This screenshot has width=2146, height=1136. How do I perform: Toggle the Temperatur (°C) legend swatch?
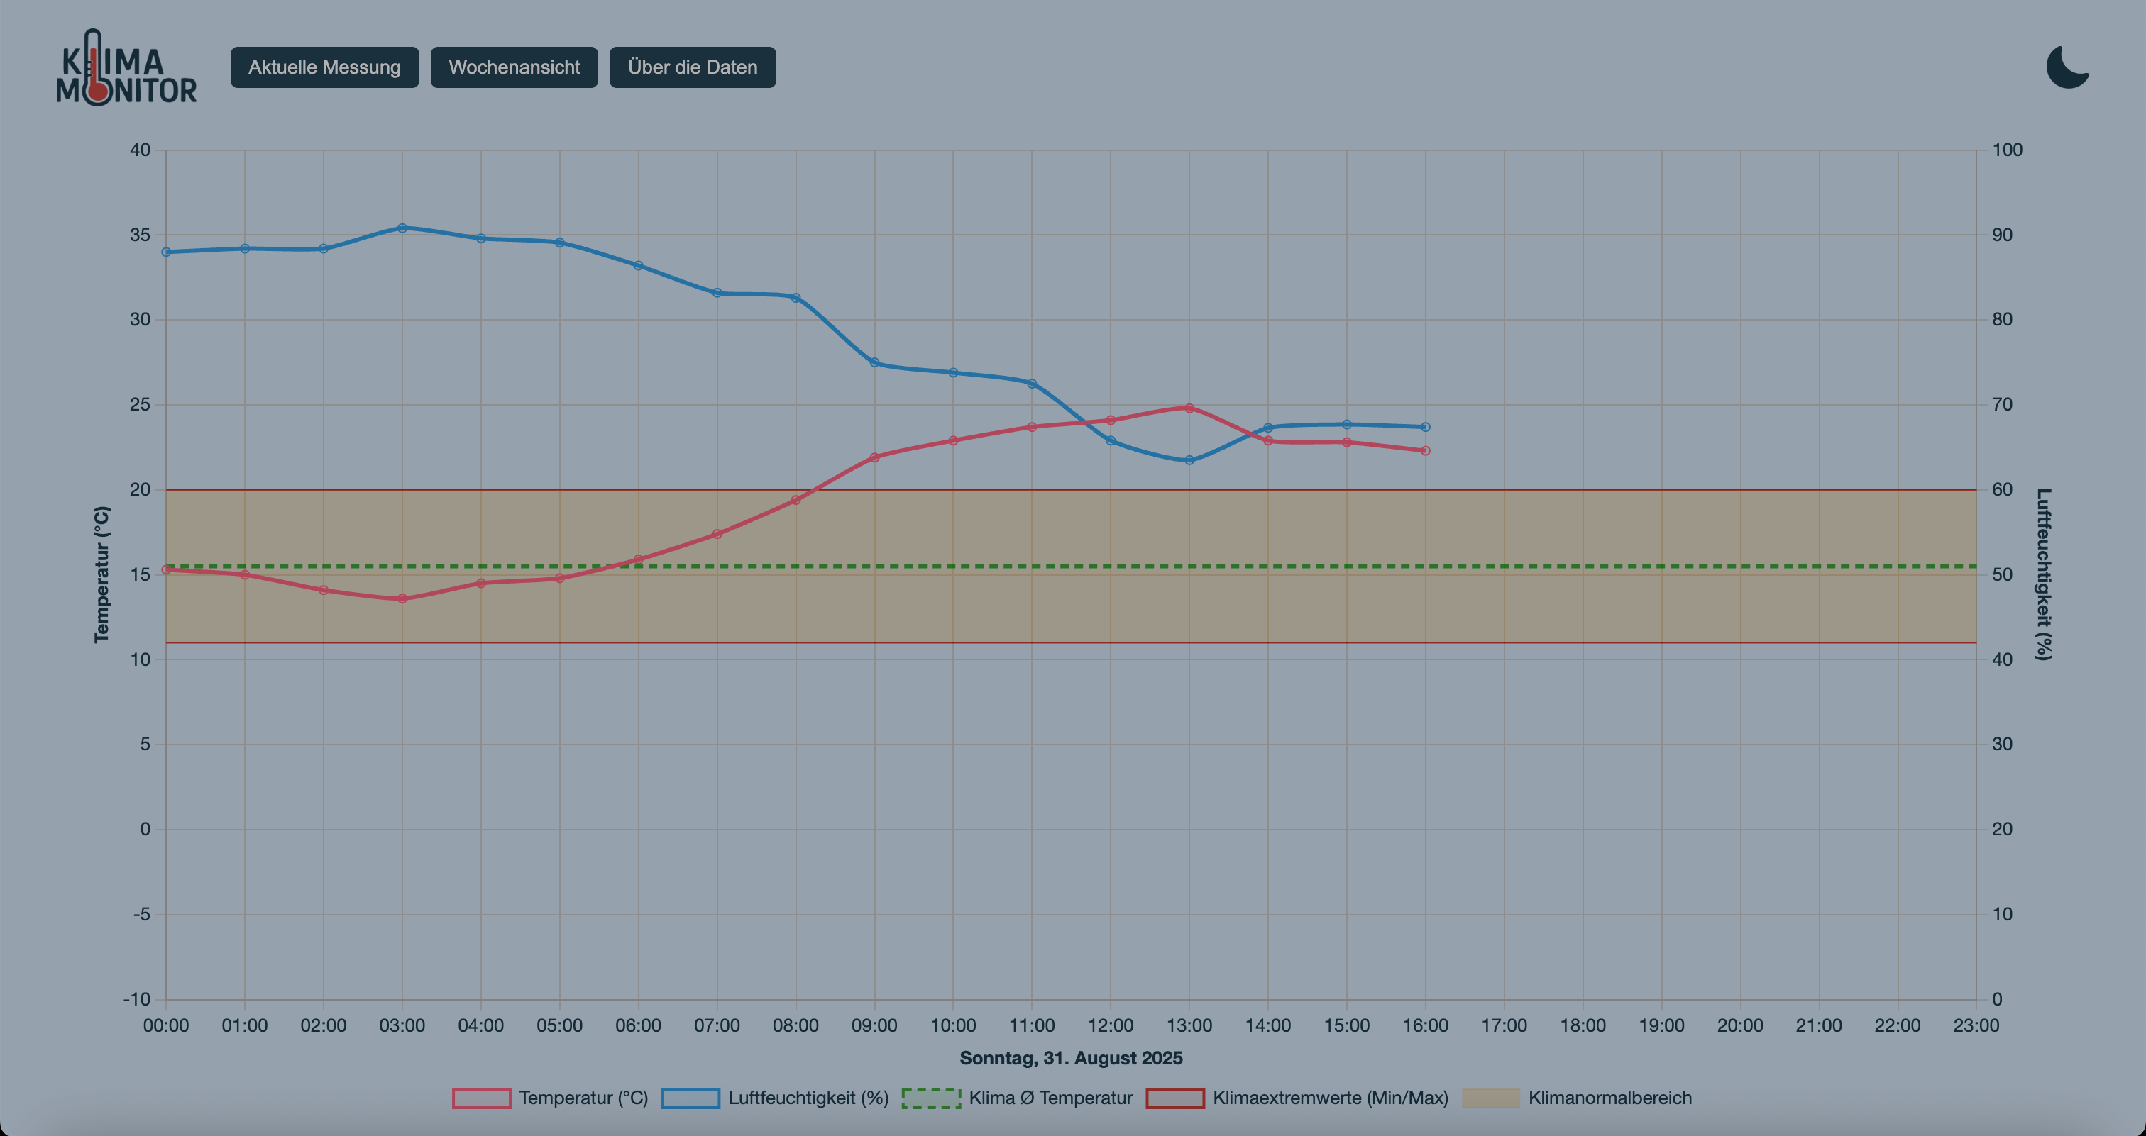click(482, 1098)
